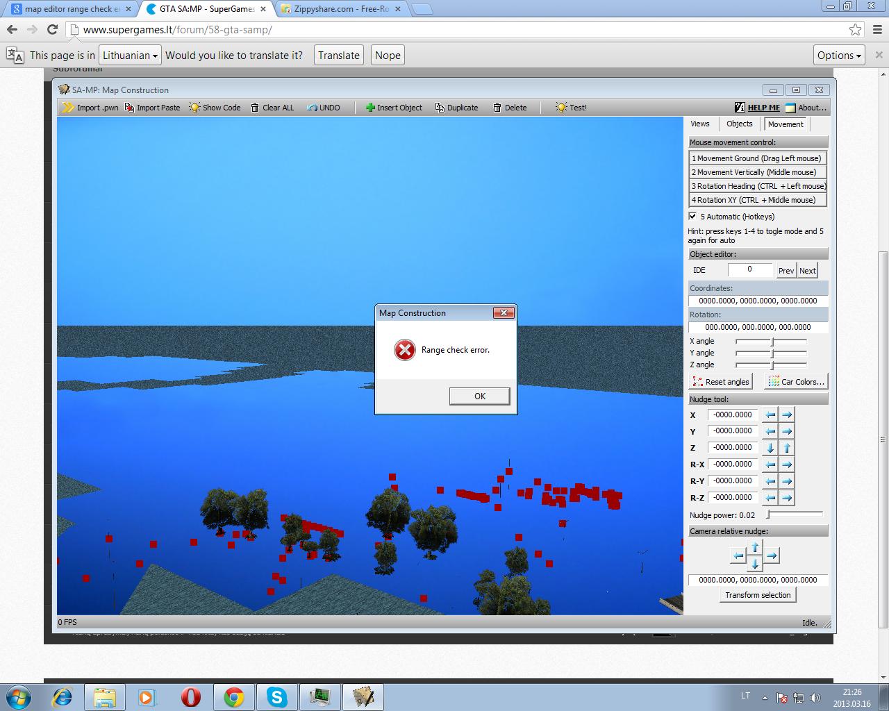Click Transform selection button
The width and height of the screenshot is (889, 711).
pos(758,595)
